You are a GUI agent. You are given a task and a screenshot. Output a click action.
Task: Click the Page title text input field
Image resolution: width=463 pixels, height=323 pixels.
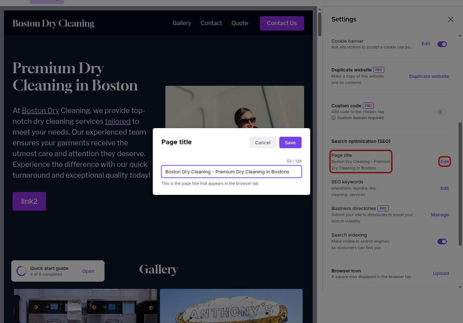click(232, 172)
